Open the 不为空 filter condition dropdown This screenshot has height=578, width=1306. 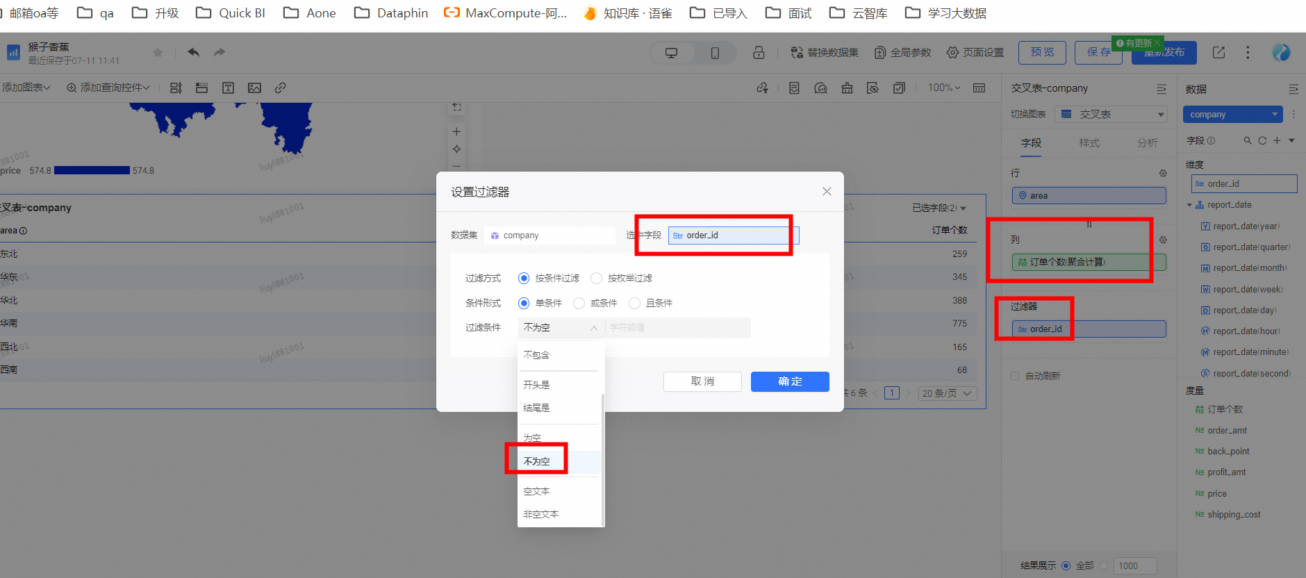pyautogui.click(x=560, y=328)
